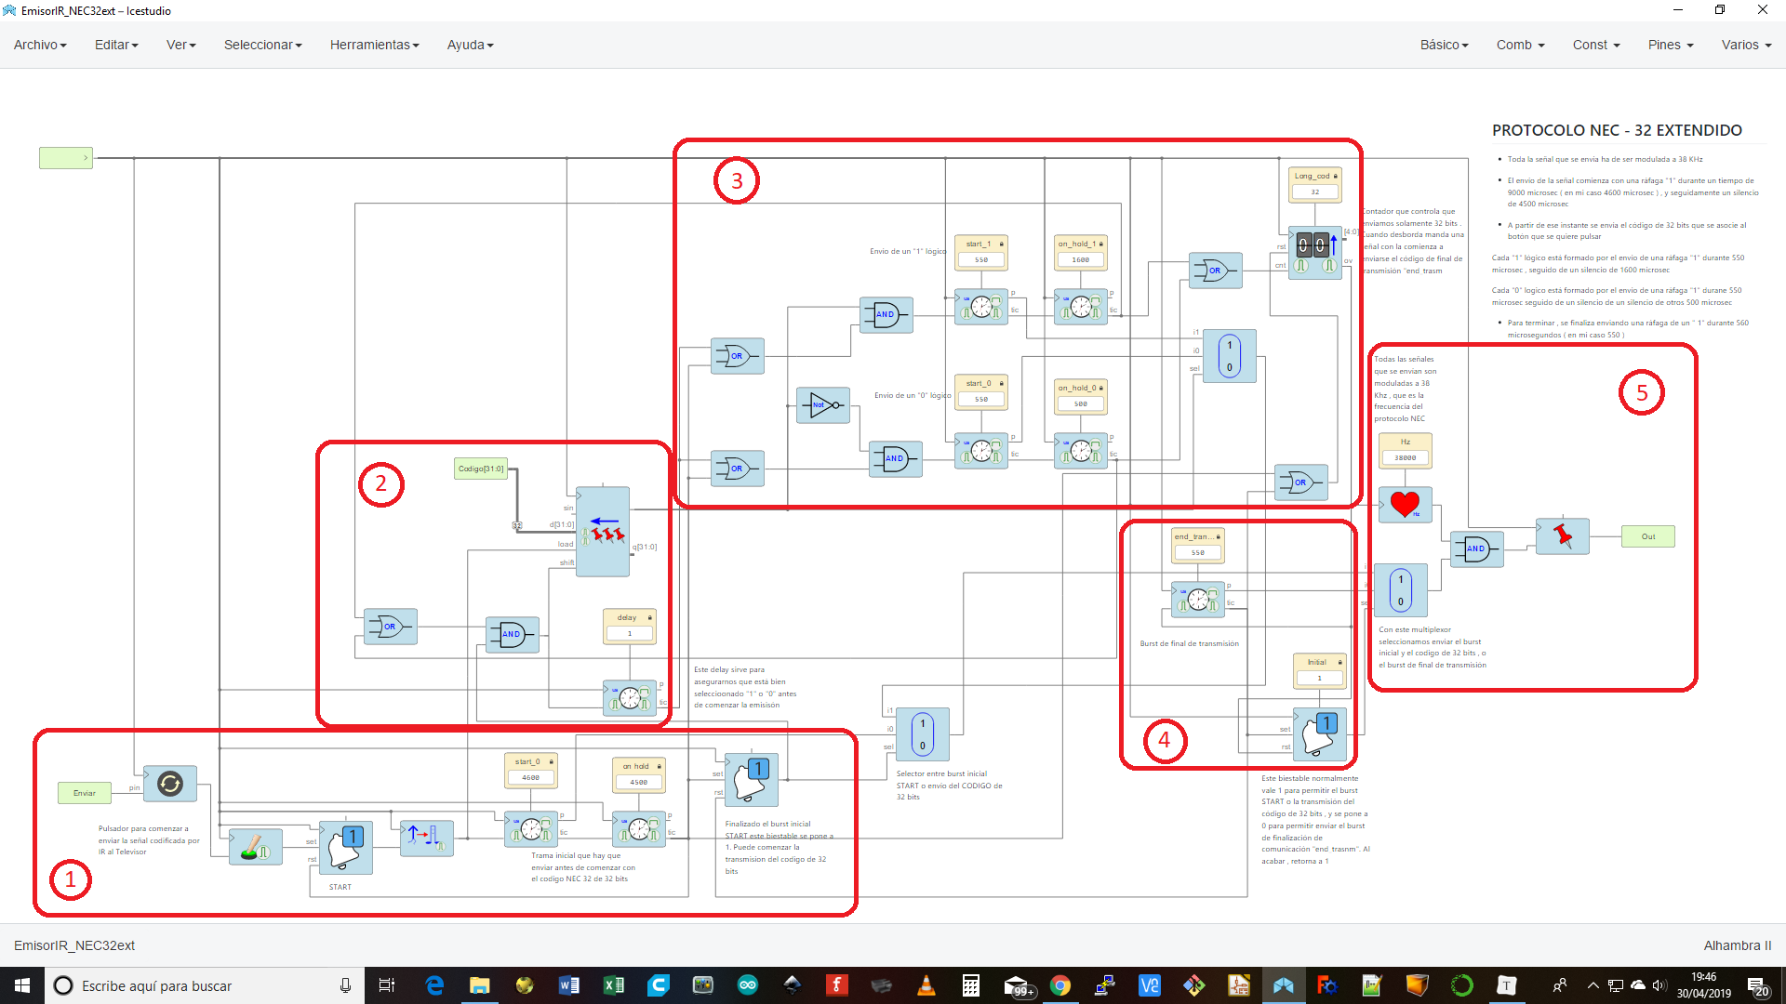Click the Enviar input pin label
The image size is (1786, 1004).
click(85, 793)
